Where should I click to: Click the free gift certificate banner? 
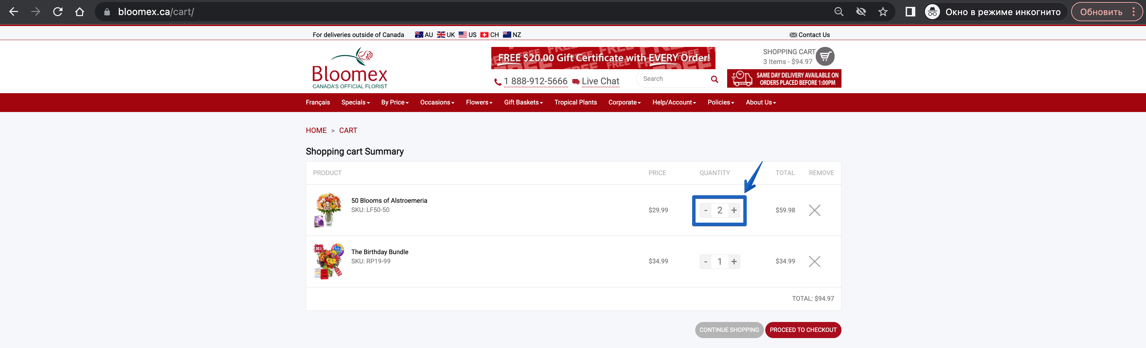(603, 58)
